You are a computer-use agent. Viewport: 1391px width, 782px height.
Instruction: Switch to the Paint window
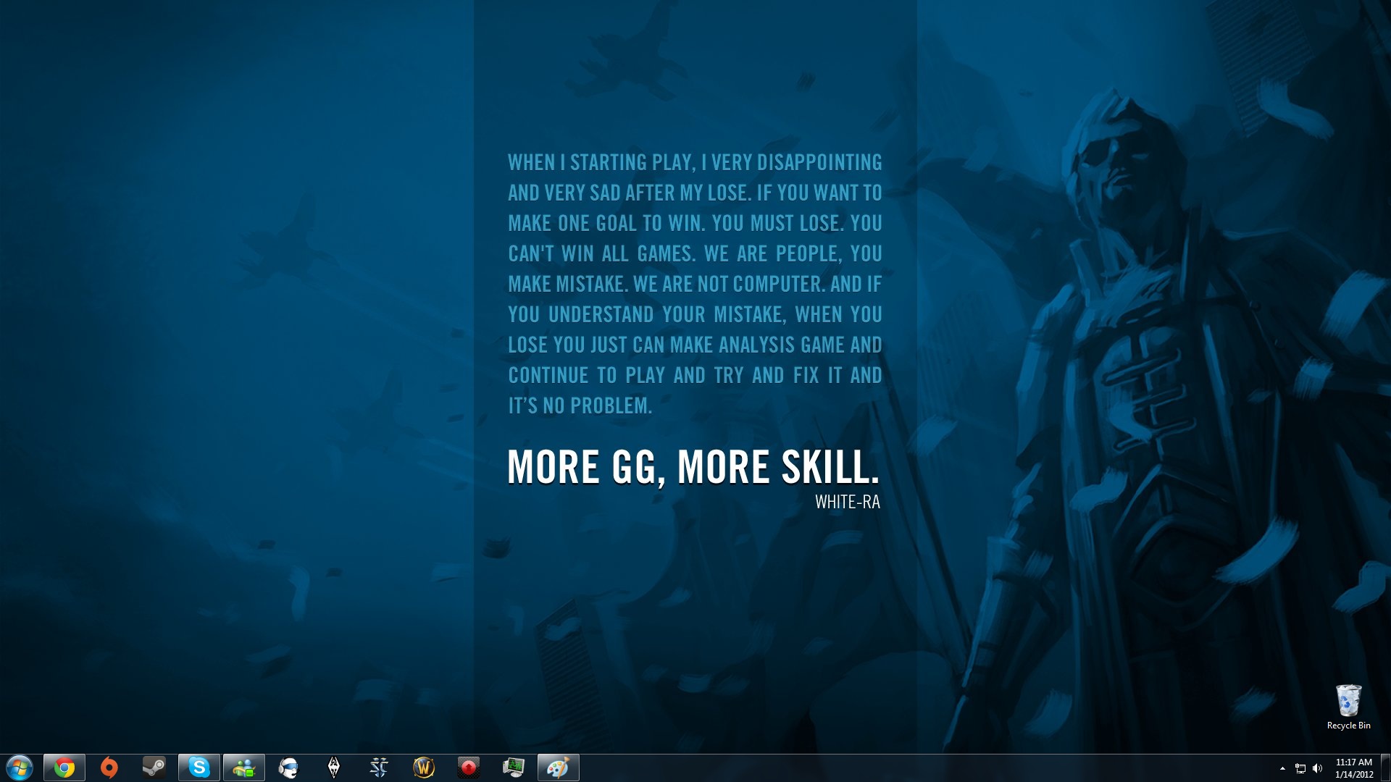coord(559,768)
